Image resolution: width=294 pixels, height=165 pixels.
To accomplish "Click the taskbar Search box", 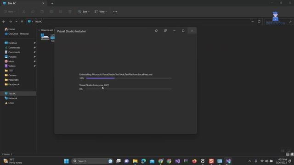I will [x=92, y=161].
